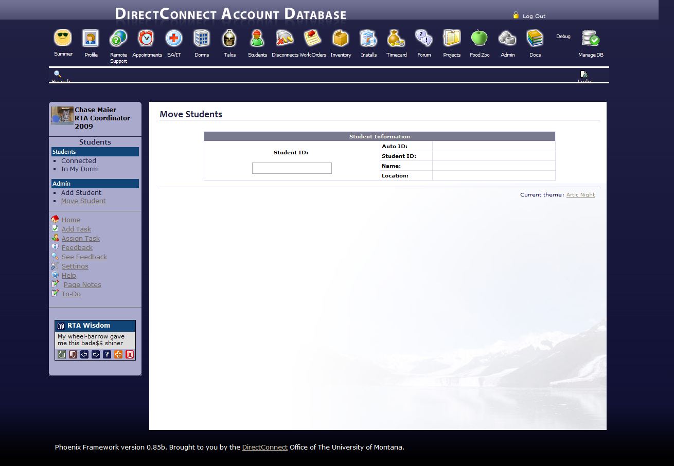Open the Disconnects icon
Screen dimensions: 674x466
tap(285, 38)
